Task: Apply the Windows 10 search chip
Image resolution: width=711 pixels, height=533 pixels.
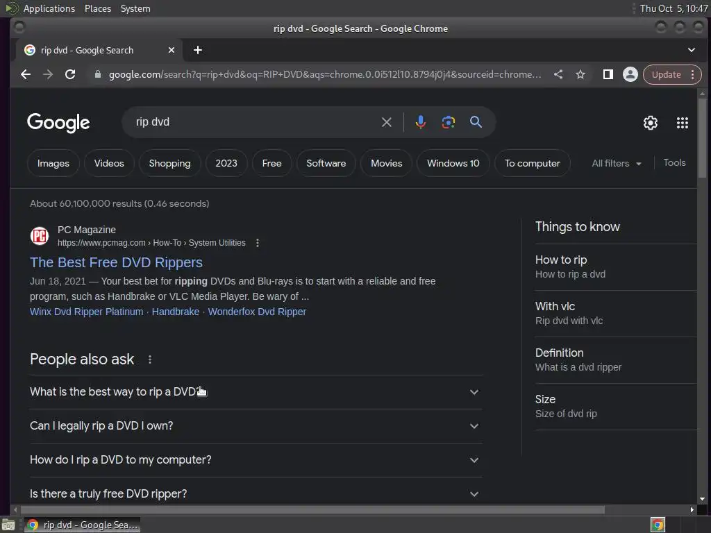Action: point(453,163)
